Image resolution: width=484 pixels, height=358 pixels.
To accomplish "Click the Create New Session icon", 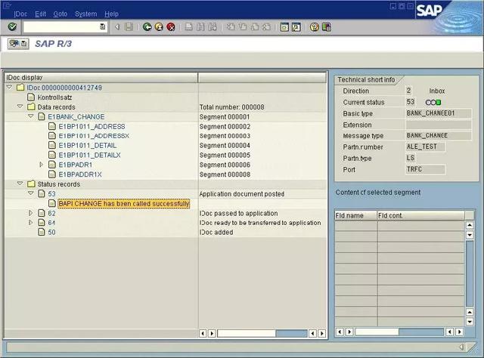I will point(284,27).
